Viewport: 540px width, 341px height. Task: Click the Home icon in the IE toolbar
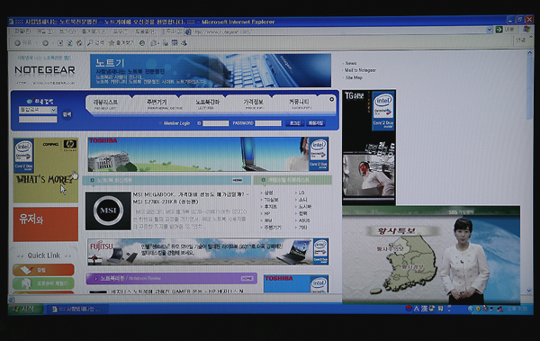[79, 43]
